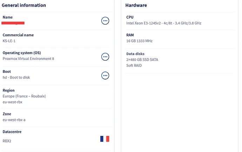Click the Hardware section heading
The image size is (242, 152).
[x=136, y=6]
